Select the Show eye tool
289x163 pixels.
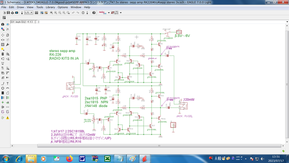tap(8, 25)
